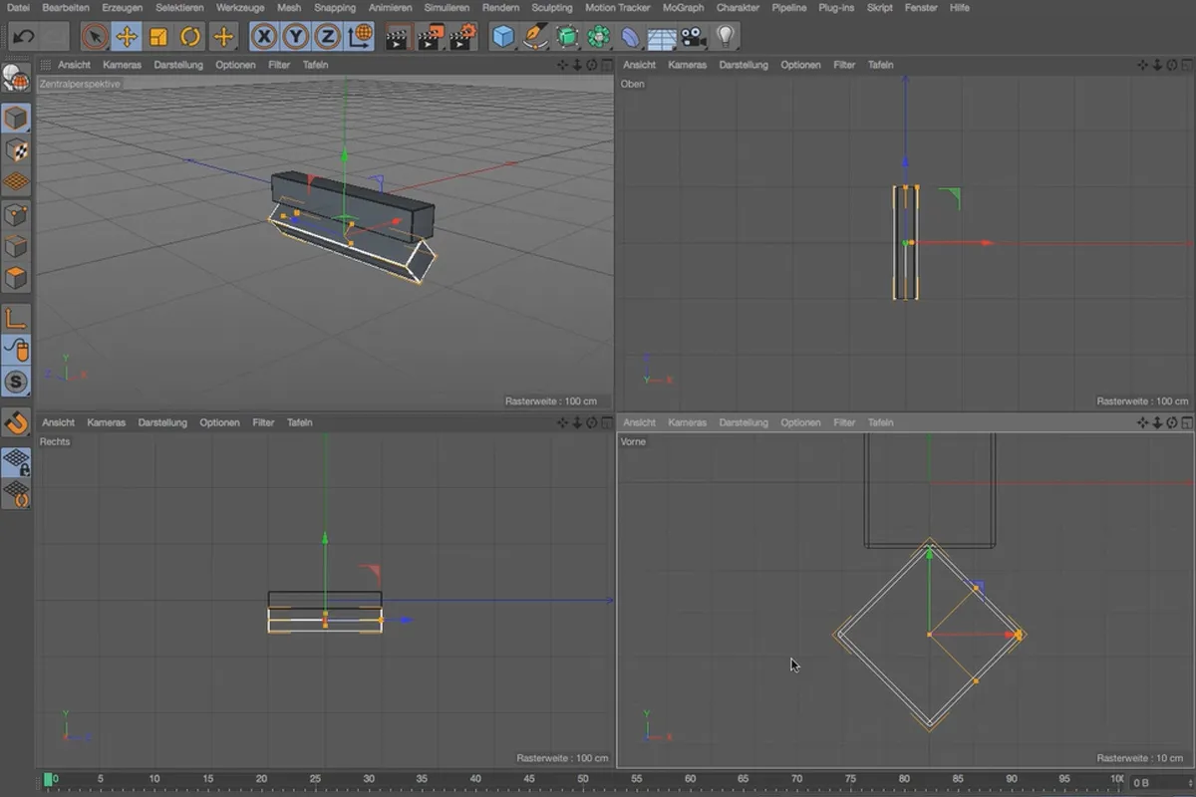Toggle the Locked Workplane icon
Screen dimensions: 1196x797
pos(16,462)
